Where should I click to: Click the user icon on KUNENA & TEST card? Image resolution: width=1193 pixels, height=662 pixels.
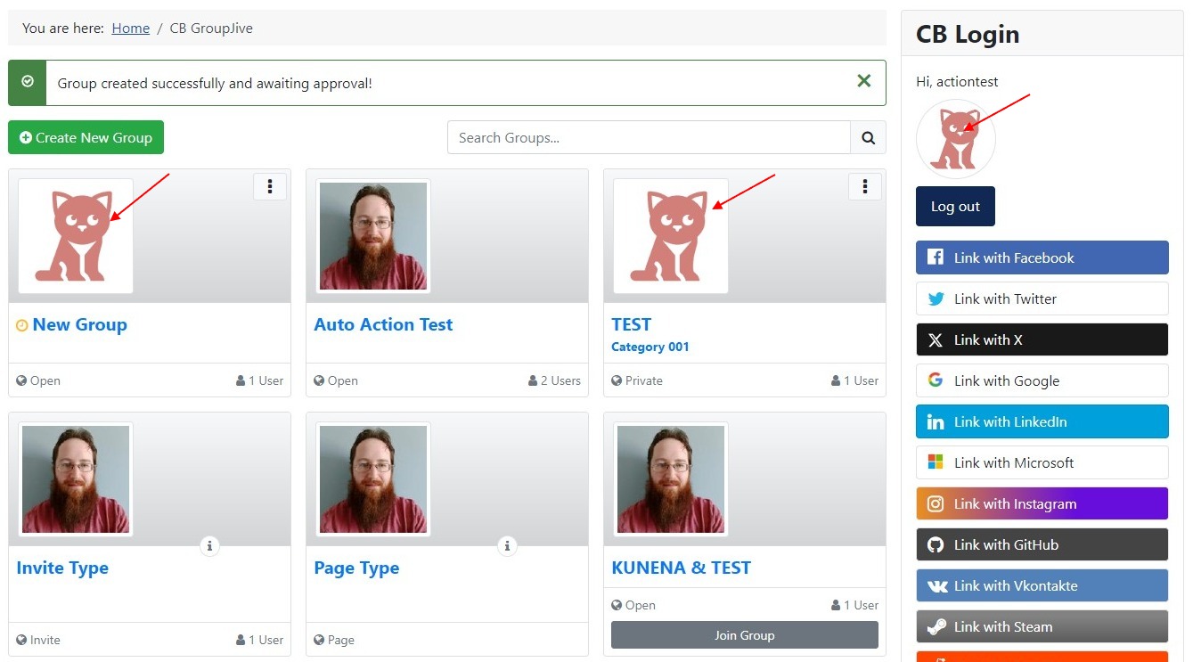coord(836,605)
